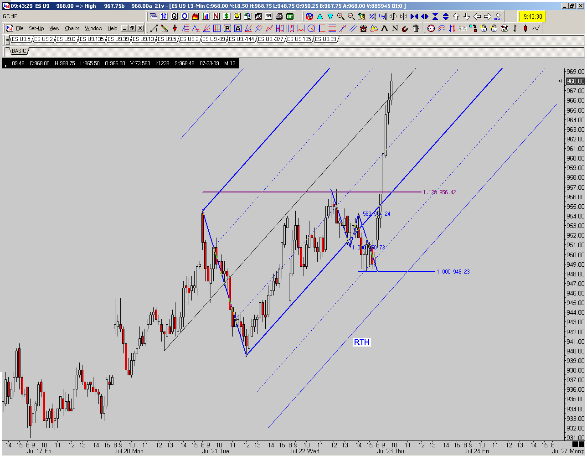Select the pencil drawing tool

click(165, 28)
